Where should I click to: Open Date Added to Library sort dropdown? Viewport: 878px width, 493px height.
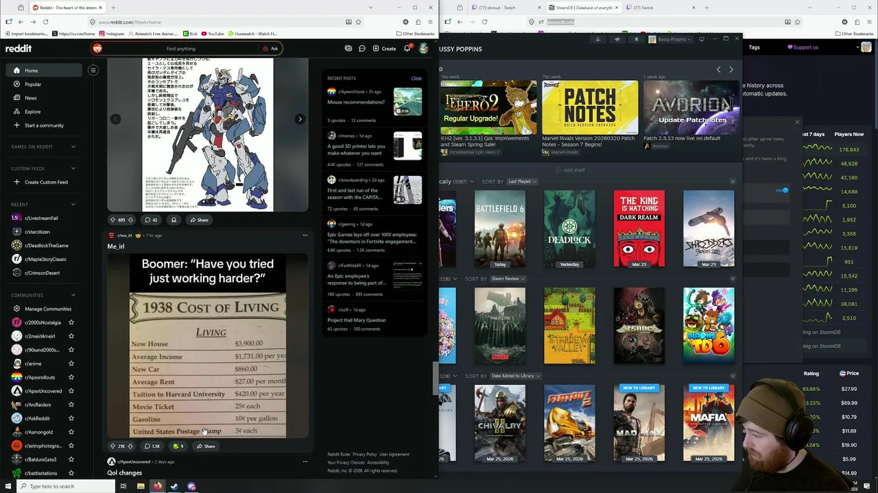(516, 376)
